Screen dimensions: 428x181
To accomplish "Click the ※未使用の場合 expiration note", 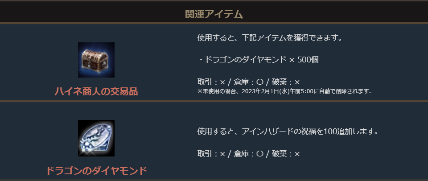I will click(214, 91).
